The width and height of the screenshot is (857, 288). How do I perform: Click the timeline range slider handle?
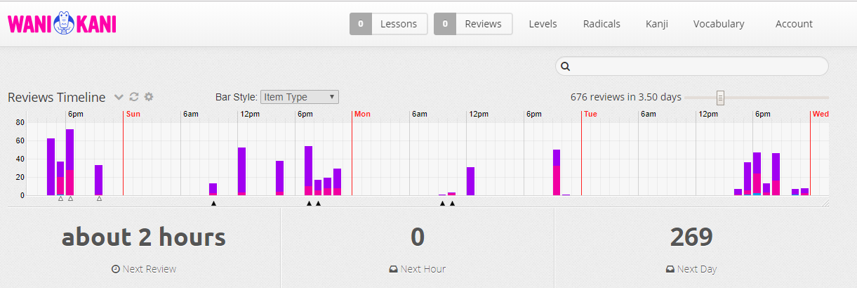click(x=720, y=98)
